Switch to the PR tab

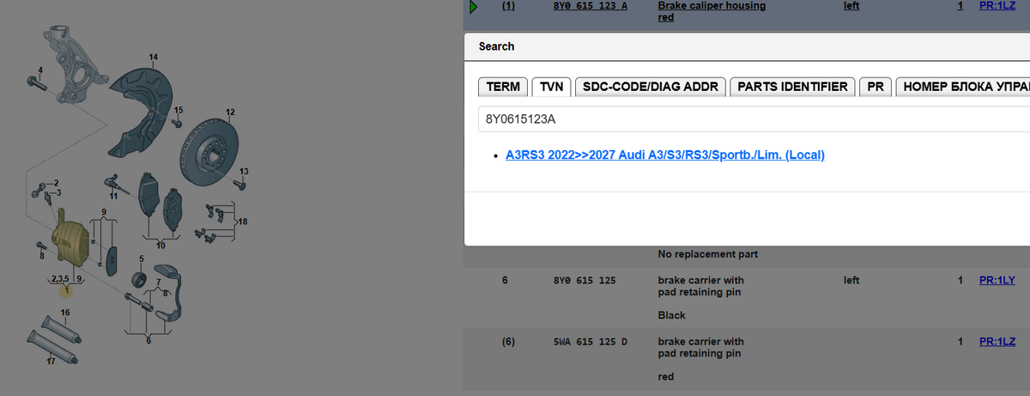[x=875, y=87]
